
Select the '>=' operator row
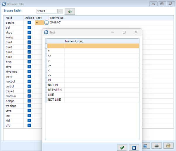pyautogui.click(x=93, y=66)
